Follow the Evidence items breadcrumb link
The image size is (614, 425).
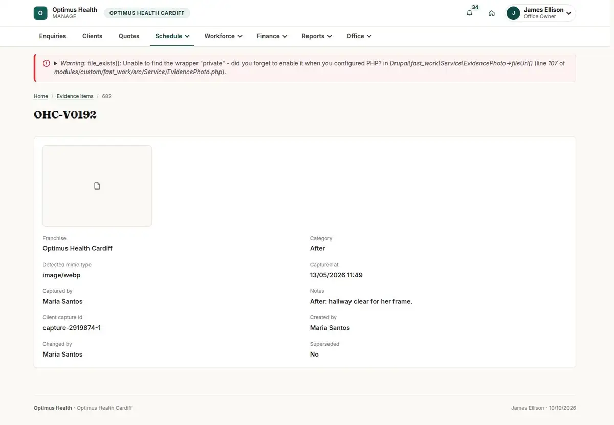tap(75, 96)
